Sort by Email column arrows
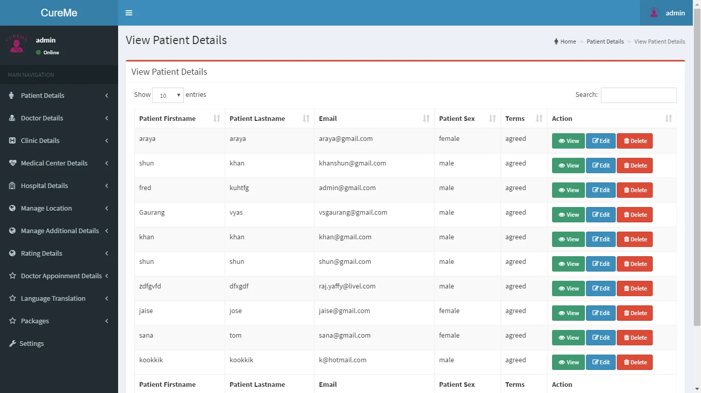This screenshot has height=393, width=701. [426, 118]
